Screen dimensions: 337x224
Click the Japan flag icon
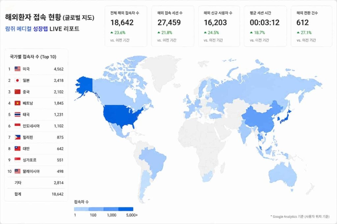(17, 80)
